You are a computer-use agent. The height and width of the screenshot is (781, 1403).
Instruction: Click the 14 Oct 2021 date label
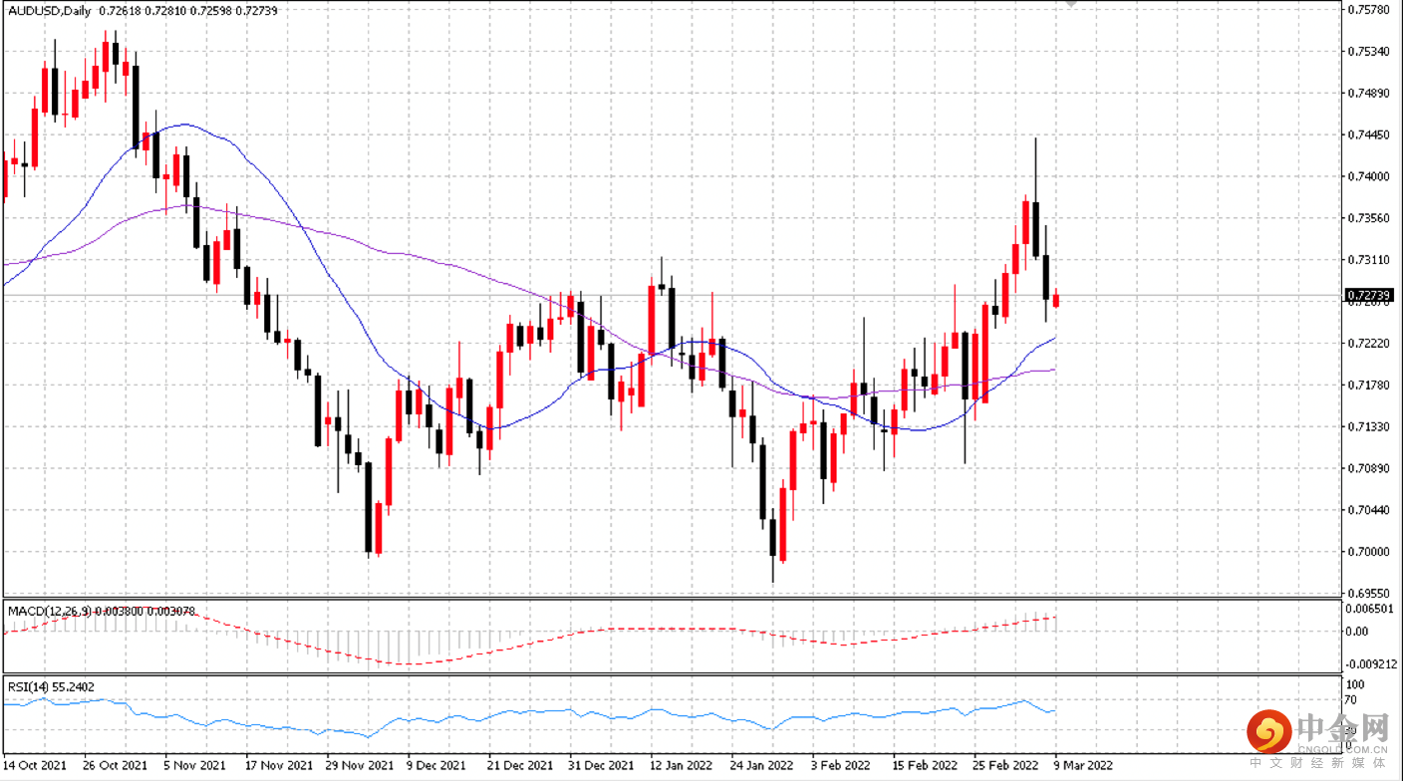pyautogui.click(x=36, y=766)
